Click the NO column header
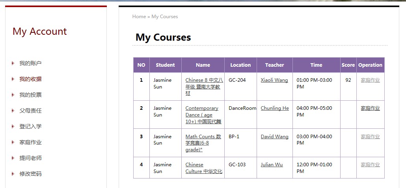Image resolution: width=406 pixels, height=188 pixels. (x=142, y=65)
